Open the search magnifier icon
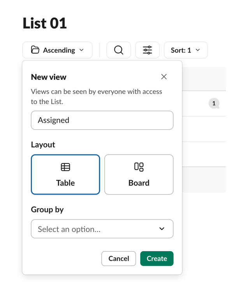243x299 pixels. pos(119,50)
